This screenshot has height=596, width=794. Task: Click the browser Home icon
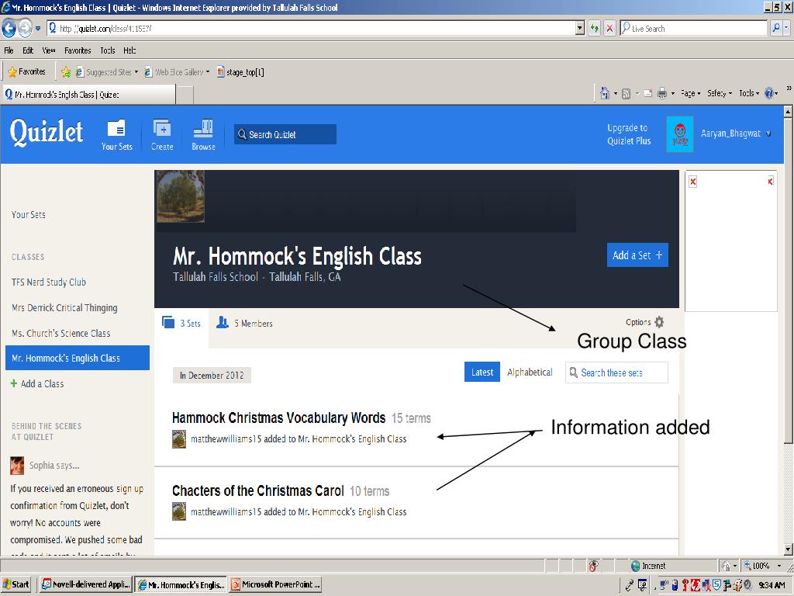pyautogui.click(x=605, y=93)
